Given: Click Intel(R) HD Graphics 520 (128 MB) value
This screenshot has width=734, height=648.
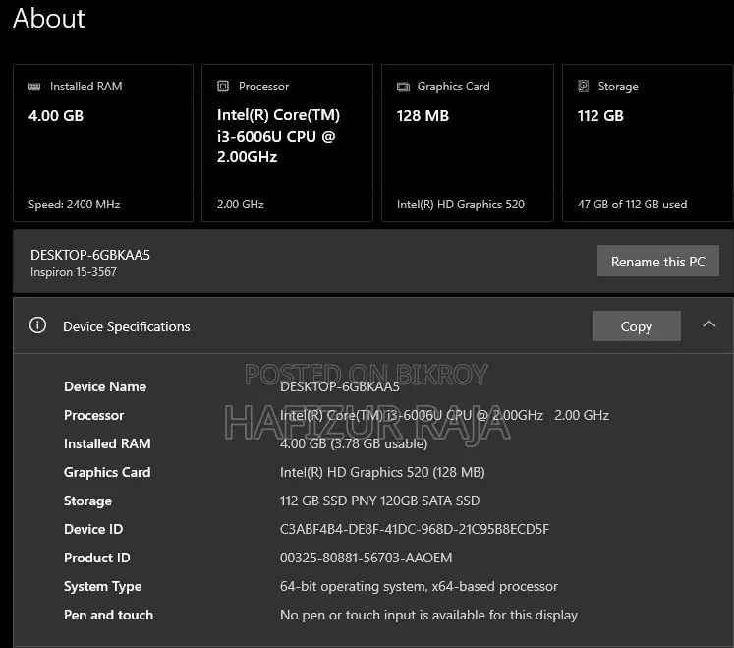Looking at the screenshot, I should point(382,472).
